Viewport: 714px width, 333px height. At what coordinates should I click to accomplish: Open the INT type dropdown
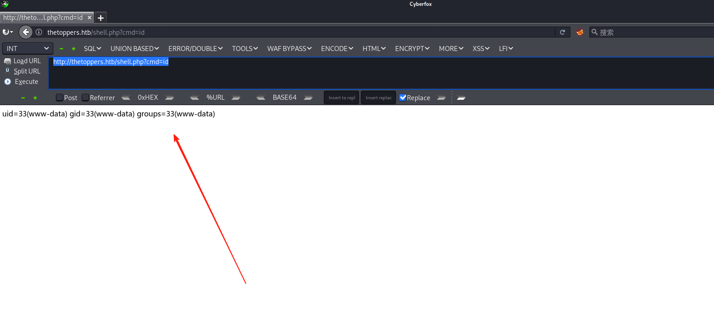(28, 48)
